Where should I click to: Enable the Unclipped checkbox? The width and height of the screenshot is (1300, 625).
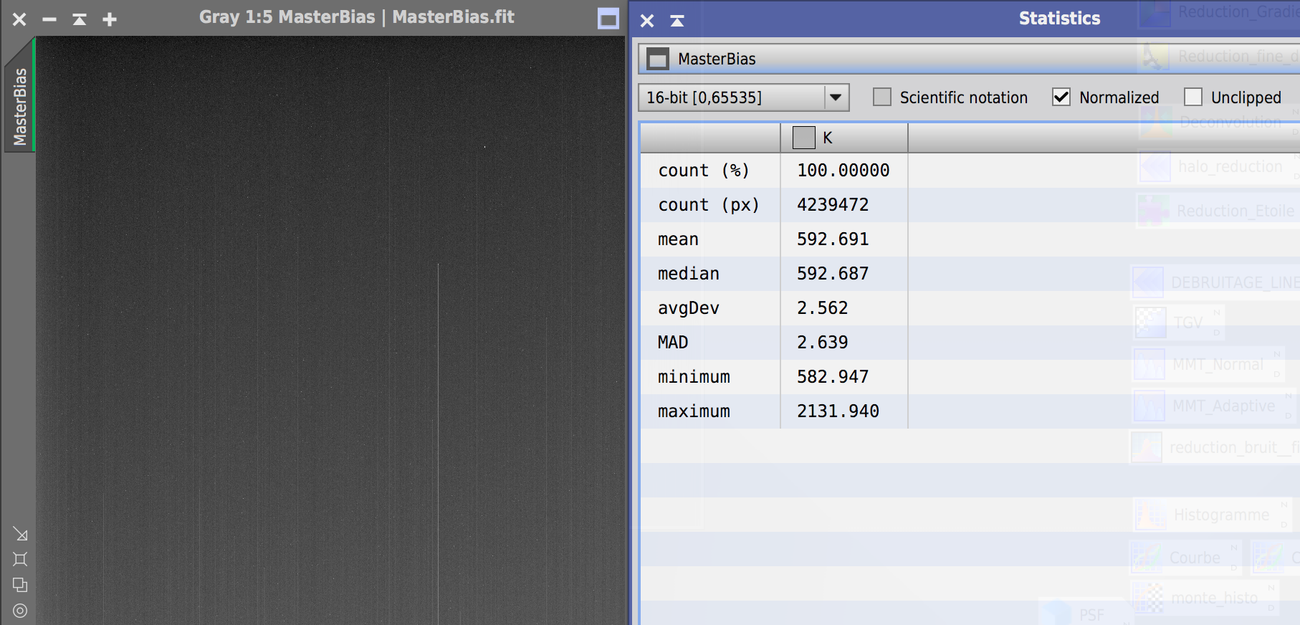[x=1193, y=97]
